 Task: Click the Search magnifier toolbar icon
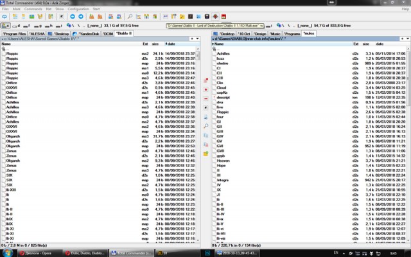point(130,17)
